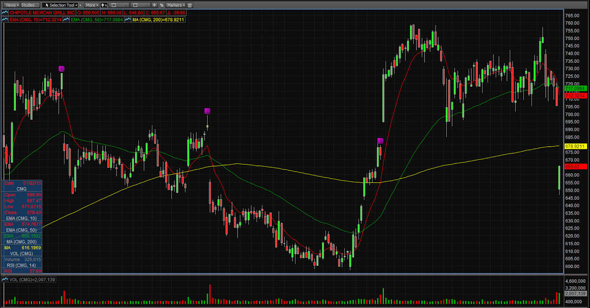The width and height of the screenshot is (590, 308).
Task: Click red 665.67 last price axis label
Action: tap(575, 166)
